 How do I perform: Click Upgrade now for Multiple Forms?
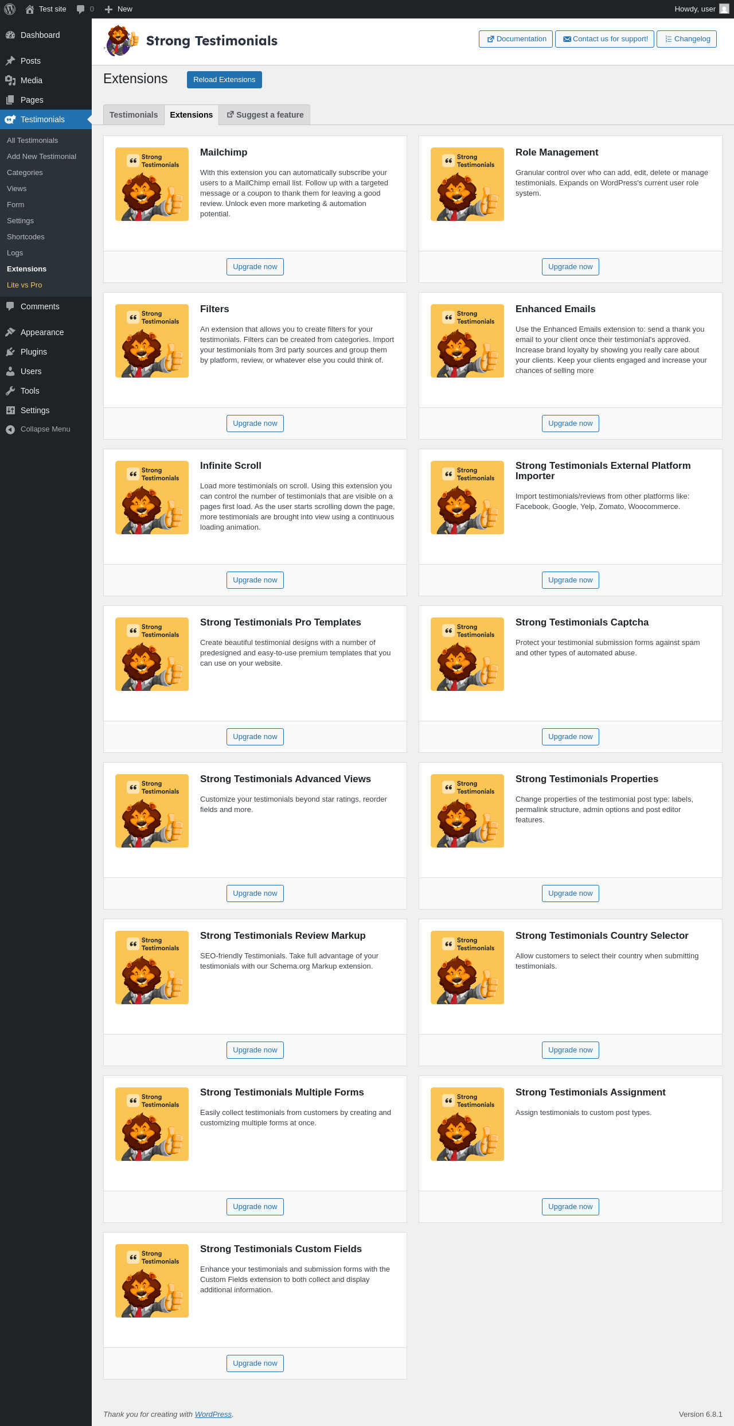(x=255, y=1207)
